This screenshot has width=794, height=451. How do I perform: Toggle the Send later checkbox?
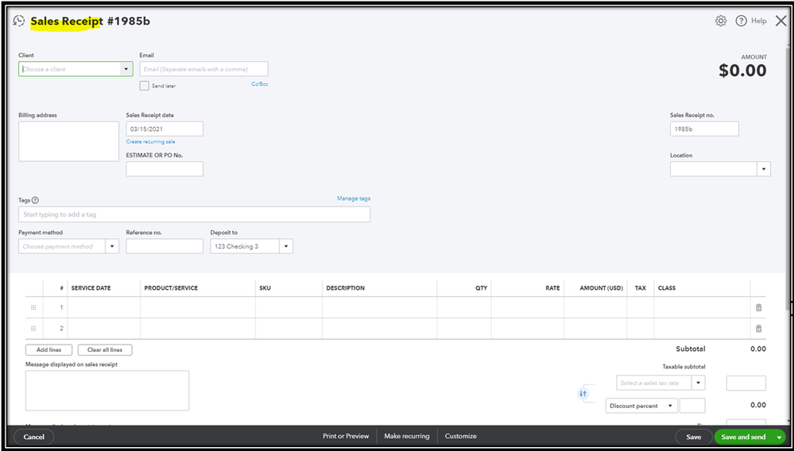coord(145,86)
